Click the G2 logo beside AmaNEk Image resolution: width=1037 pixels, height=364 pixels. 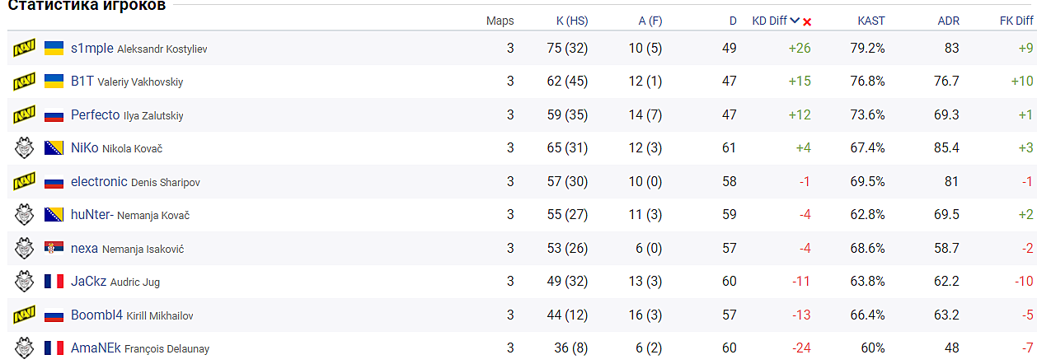(23, 348)
